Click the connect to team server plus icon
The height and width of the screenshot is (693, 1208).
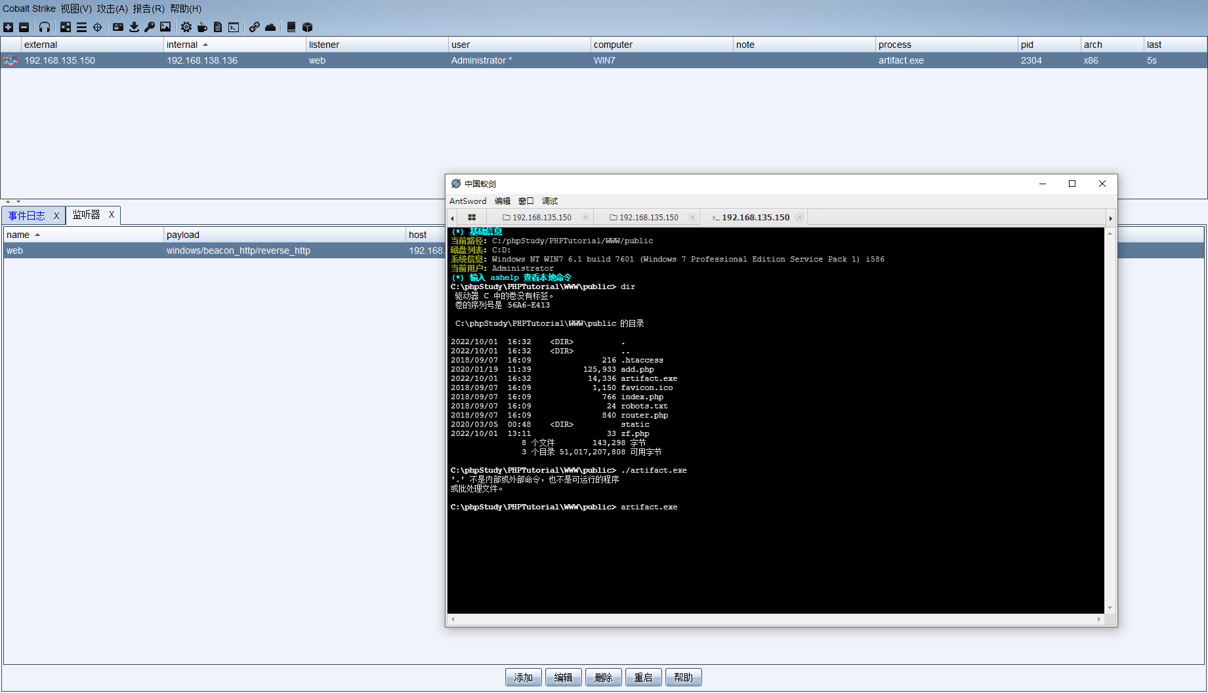tap(8, 27)
